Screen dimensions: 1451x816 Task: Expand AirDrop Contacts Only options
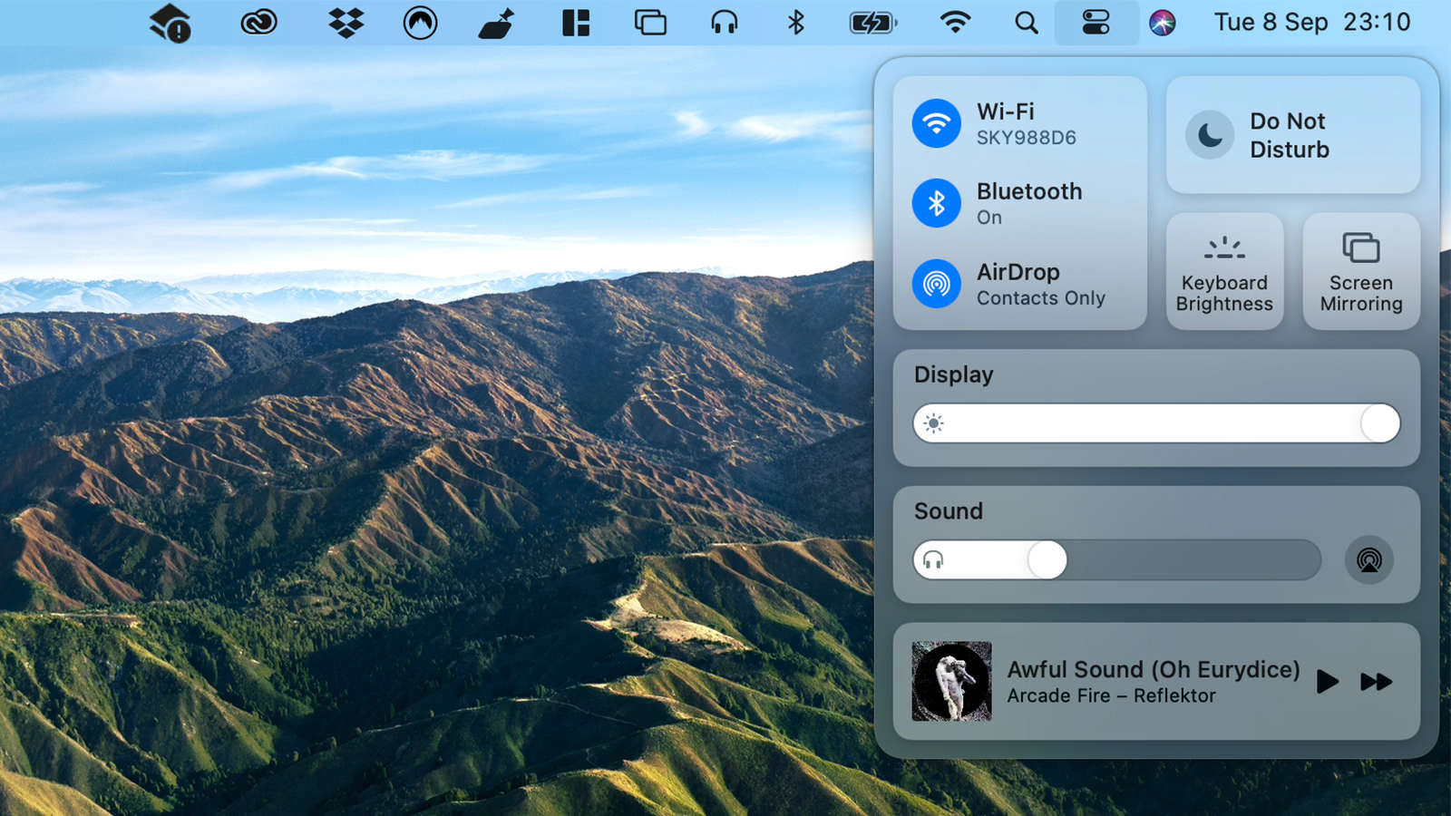click(1041, 284)
